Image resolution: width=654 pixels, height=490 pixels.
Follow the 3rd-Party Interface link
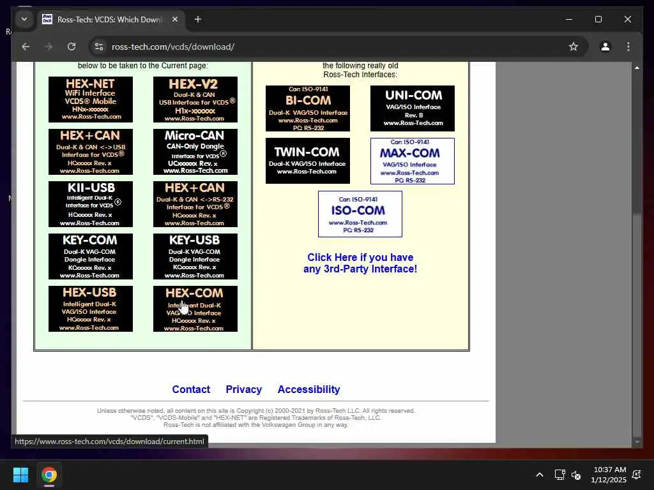click(x=360, y=263)
